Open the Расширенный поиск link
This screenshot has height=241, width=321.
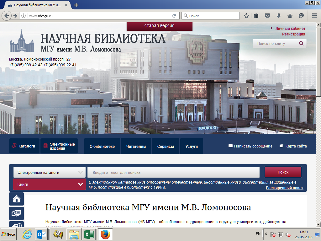click(285, 188)
